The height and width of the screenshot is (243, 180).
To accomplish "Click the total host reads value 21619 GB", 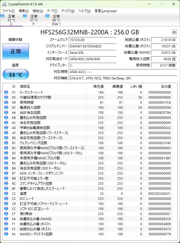I will point(164,40).
